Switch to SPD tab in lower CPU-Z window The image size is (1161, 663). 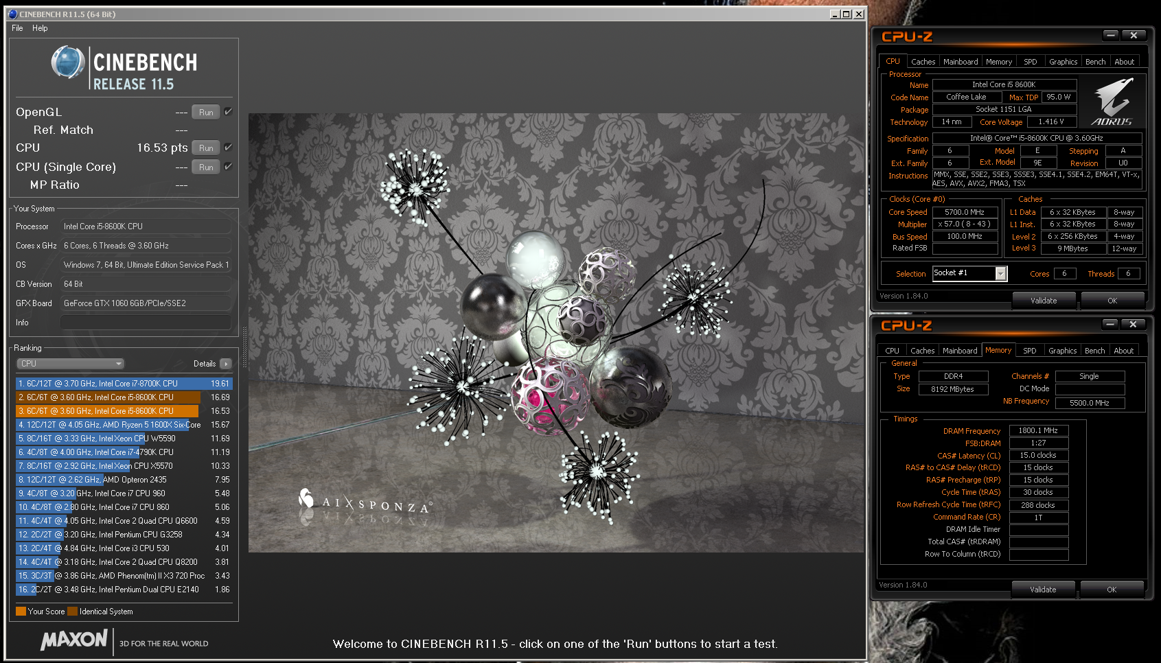[x=1030, y=351]
